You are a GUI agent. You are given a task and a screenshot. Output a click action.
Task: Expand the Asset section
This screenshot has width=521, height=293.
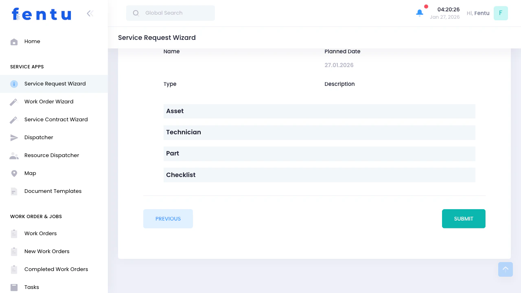pyautogui.click(x=319, y=111)
